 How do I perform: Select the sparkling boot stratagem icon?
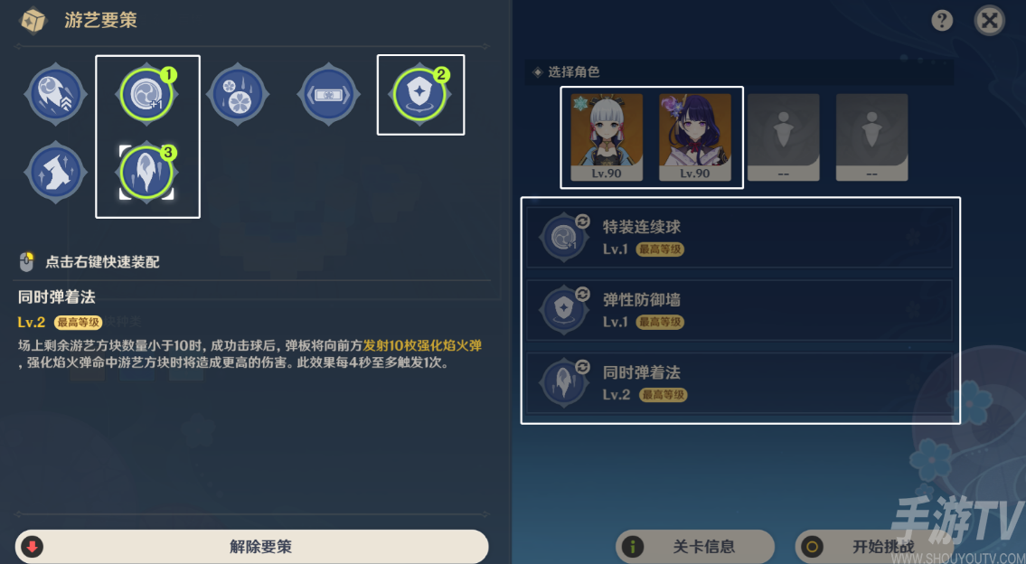56,173
